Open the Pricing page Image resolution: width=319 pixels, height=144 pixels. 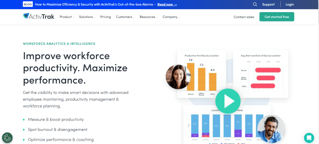pyautogui.click(x=106, y=17)
